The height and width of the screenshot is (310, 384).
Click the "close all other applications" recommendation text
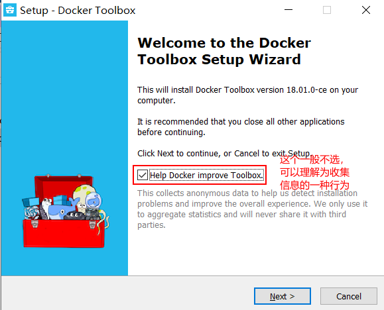(x=241, y=127)
